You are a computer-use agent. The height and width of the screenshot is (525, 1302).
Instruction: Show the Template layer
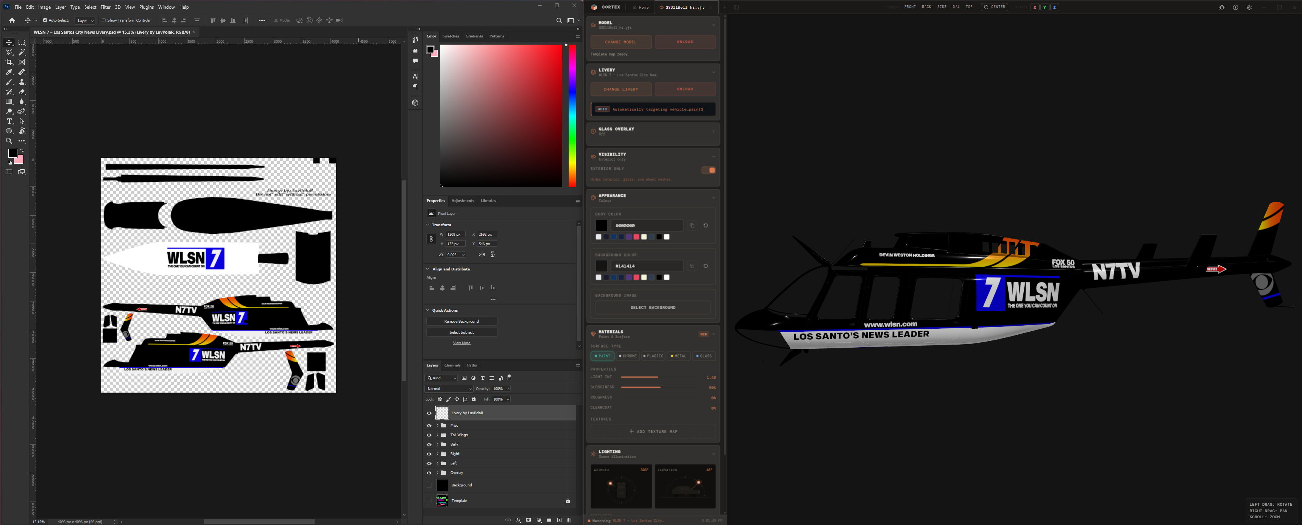[x=429, y=501]
